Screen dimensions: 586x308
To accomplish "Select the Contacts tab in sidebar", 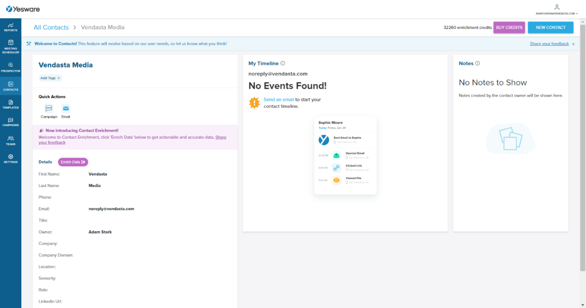I will coord(11,86).
